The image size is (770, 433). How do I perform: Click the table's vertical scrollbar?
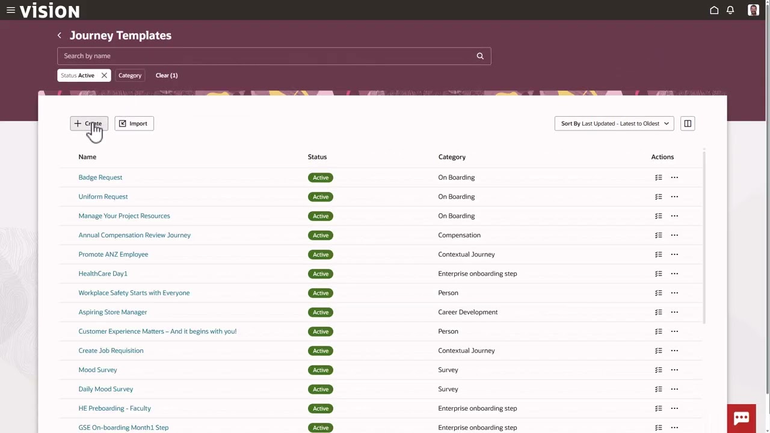click(x=703, y=238)
